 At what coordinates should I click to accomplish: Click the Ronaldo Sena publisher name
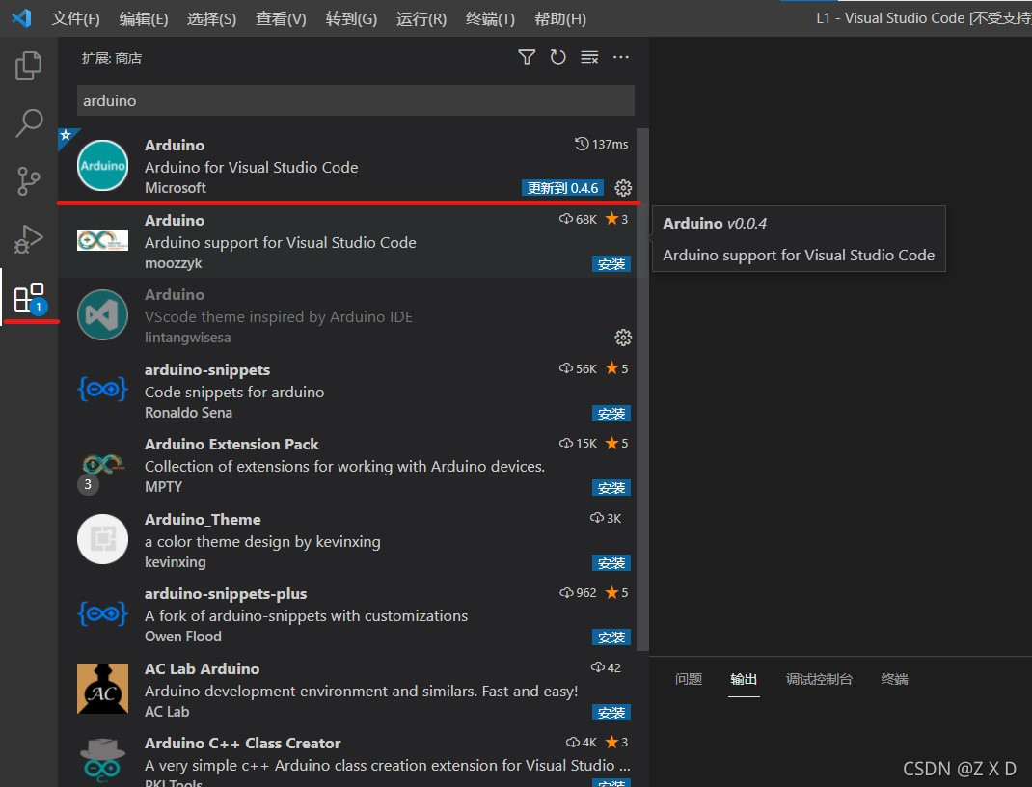pyautogui.click(x=188, y=413)
